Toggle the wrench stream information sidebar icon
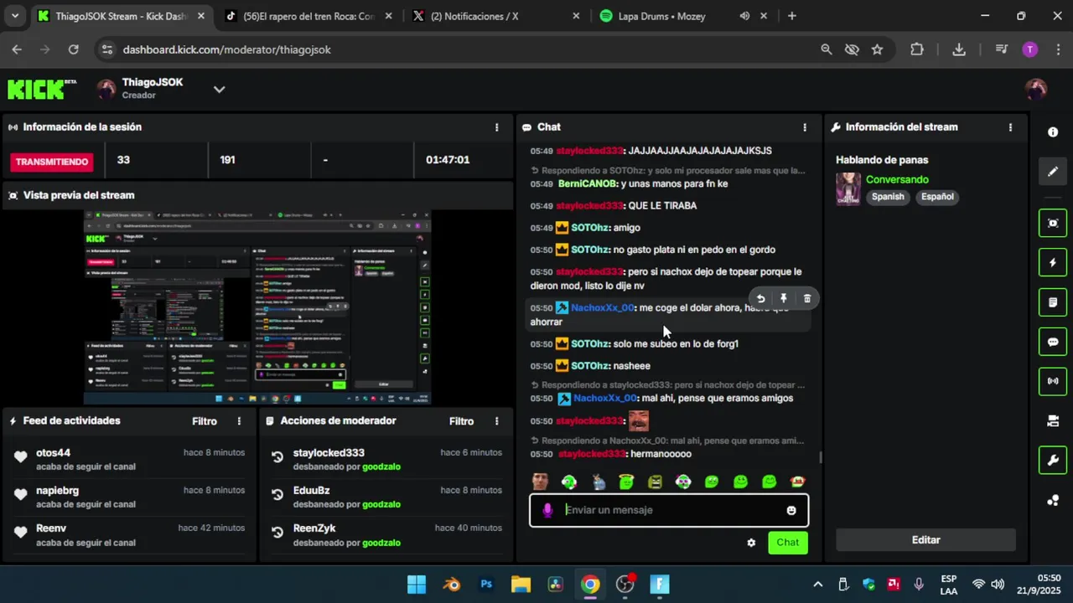1073x603 pixels. pos(1053,460)
